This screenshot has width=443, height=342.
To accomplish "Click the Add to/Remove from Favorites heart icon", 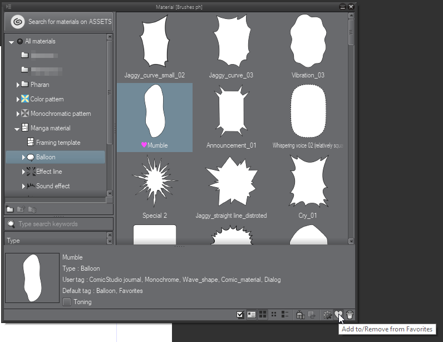I will 338,315.
